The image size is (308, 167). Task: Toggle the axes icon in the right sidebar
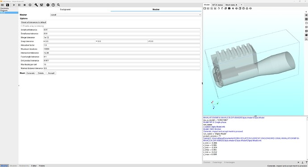click(306, 39)
